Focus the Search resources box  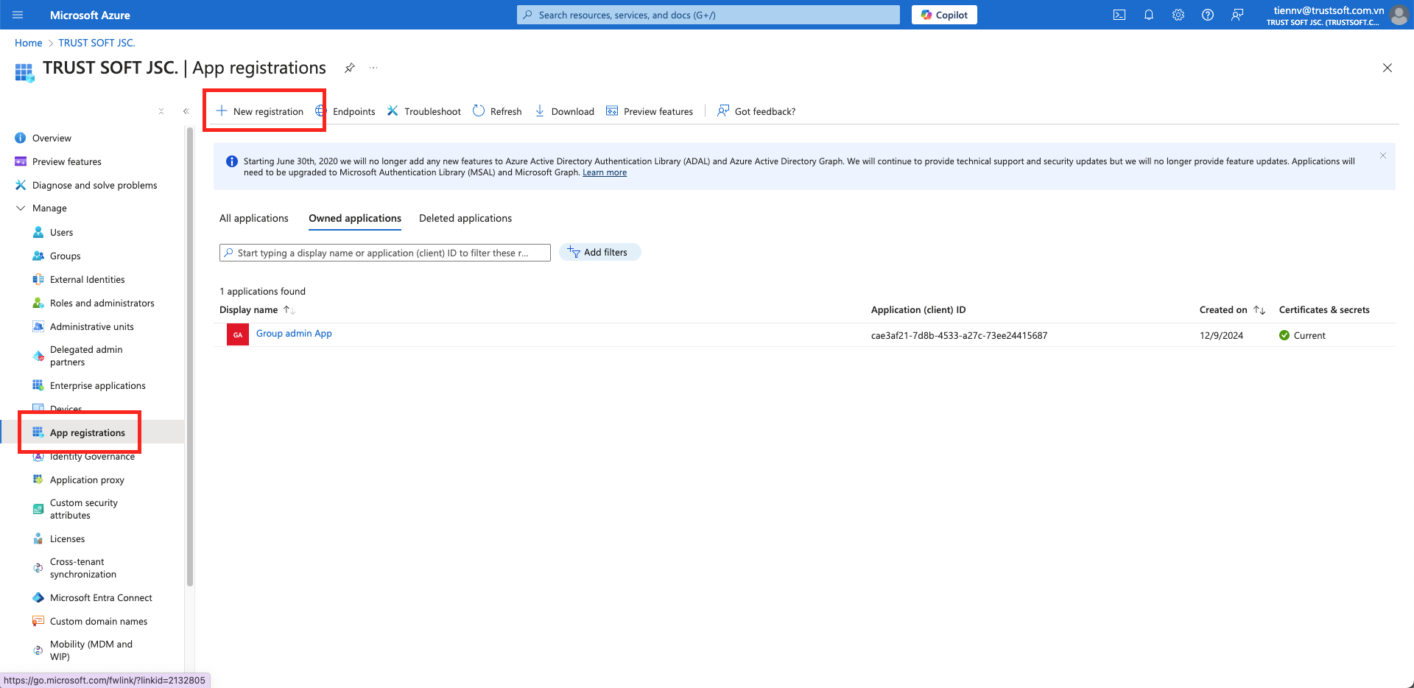click(x=708, y=15)
